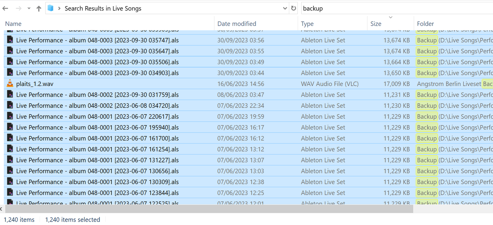493x225 pixels.
Task: Select file album 048-0001 [2023-06-07 220617].als
Action: [97, 116]
